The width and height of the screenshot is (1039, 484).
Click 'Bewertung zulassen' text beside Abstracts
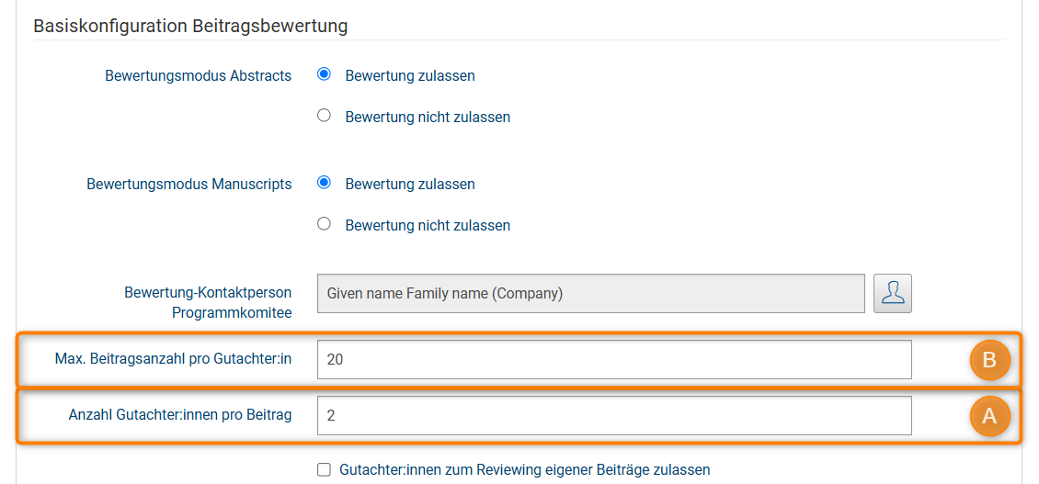410,76
